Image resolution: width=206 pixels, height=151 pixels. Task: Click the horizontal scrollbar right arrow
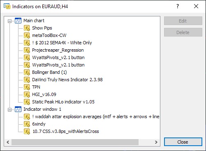(x=156, y=142)
